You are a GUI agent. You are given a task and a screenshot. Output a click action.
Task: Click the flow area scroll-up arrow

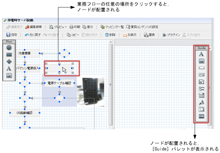click(x=111, y=42)
